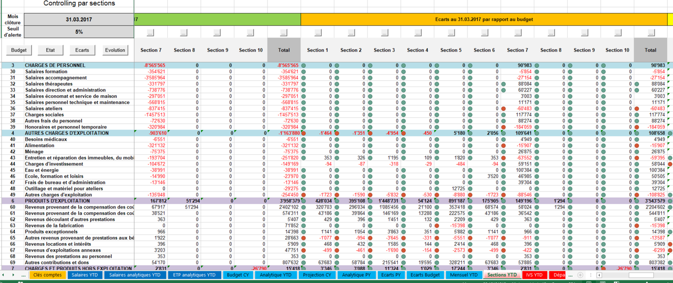Click the ... button above Section 5
Screen dimensions: 673x283
pos(450,33)
